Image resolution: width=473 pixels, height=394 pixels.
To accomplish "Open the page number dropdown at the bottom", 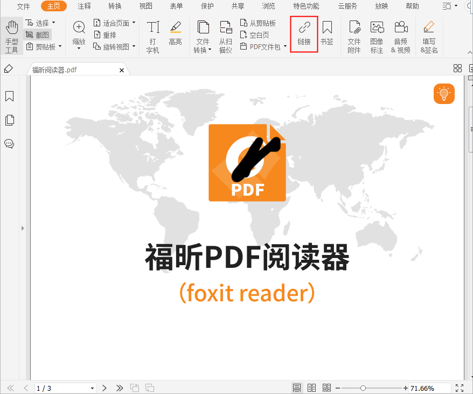I will coord(92,388).
